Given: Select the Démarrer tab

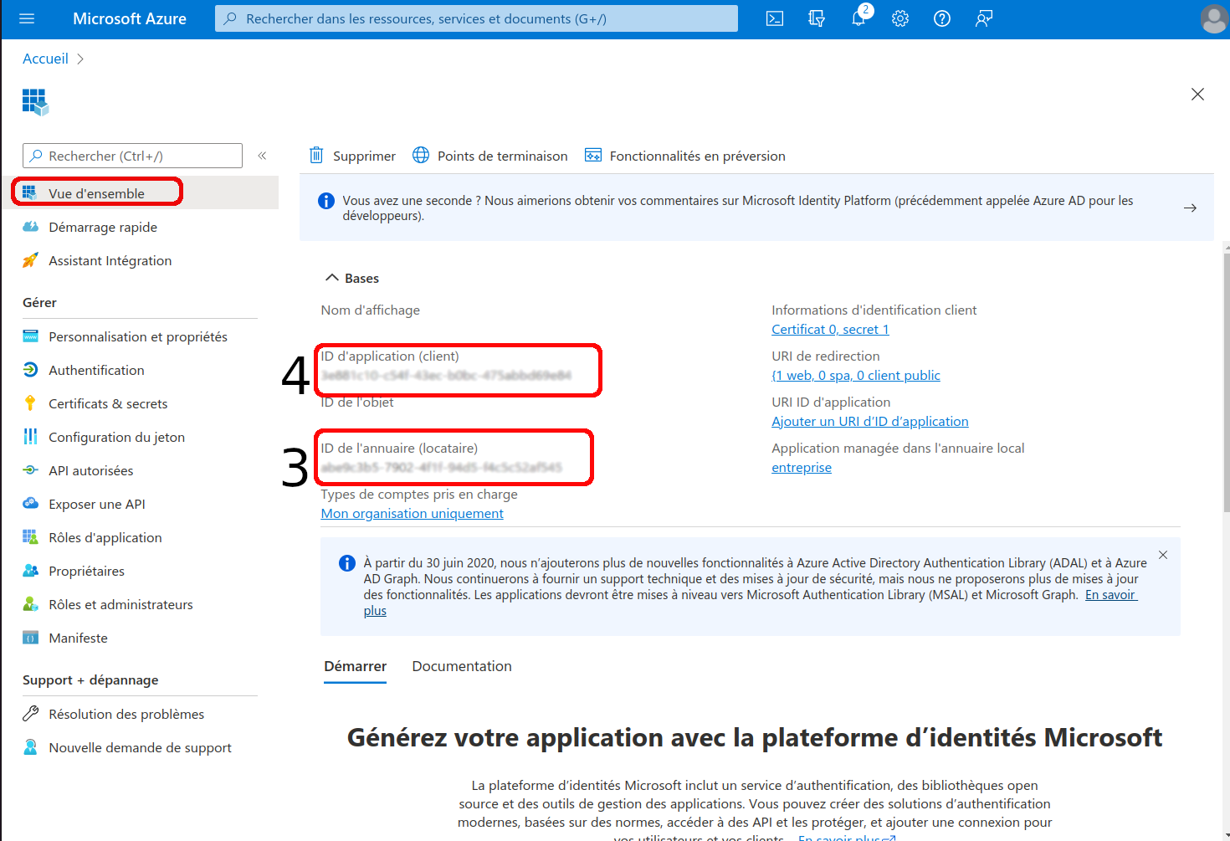Looking at the screenshot, I should pyautogui.click(x=356, y=666).
